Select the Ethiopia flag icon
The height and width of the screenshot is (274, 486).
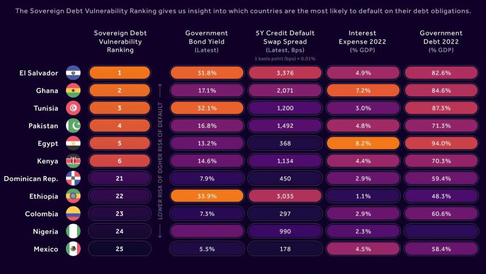point(73,196)
